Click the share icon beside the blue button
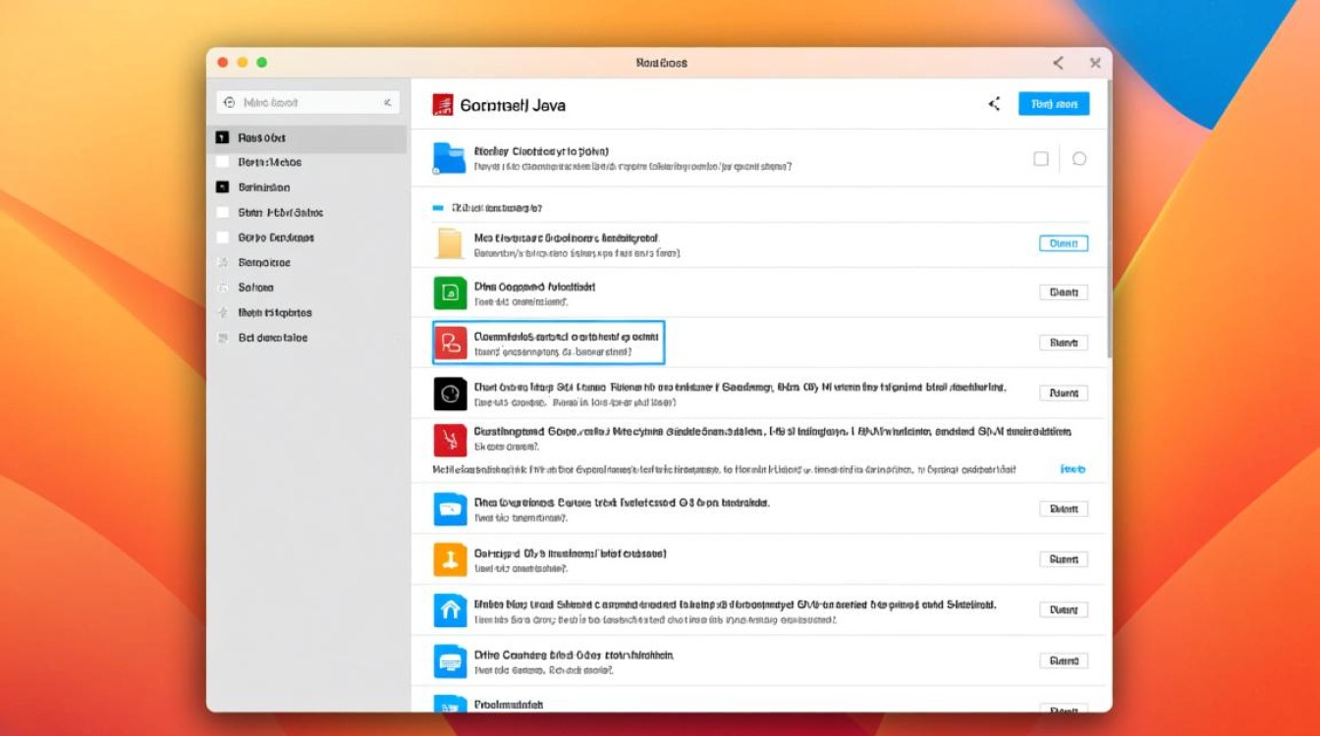The height and width of the screenshot is (736, 1320). click(x=994, y=104)
